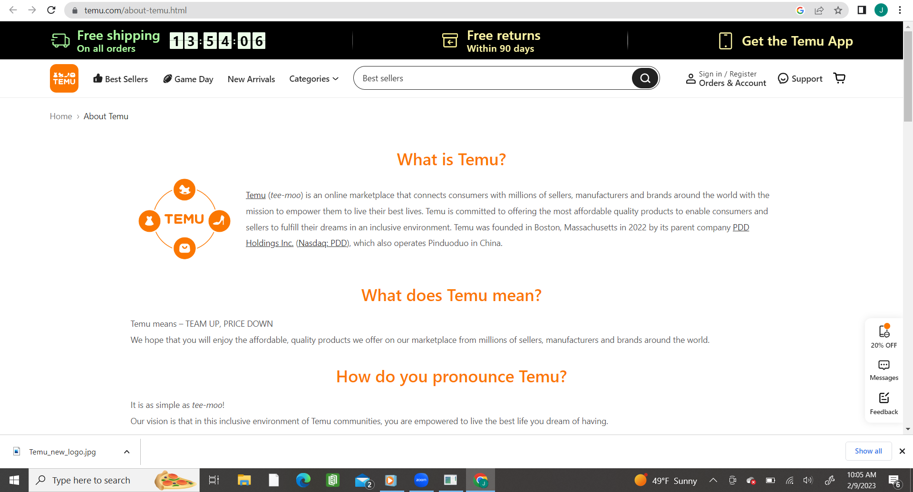The width and height of the screenshot is (913, 492).
Task: Open network Wi-Fi settings
Action: click(789, 481)
